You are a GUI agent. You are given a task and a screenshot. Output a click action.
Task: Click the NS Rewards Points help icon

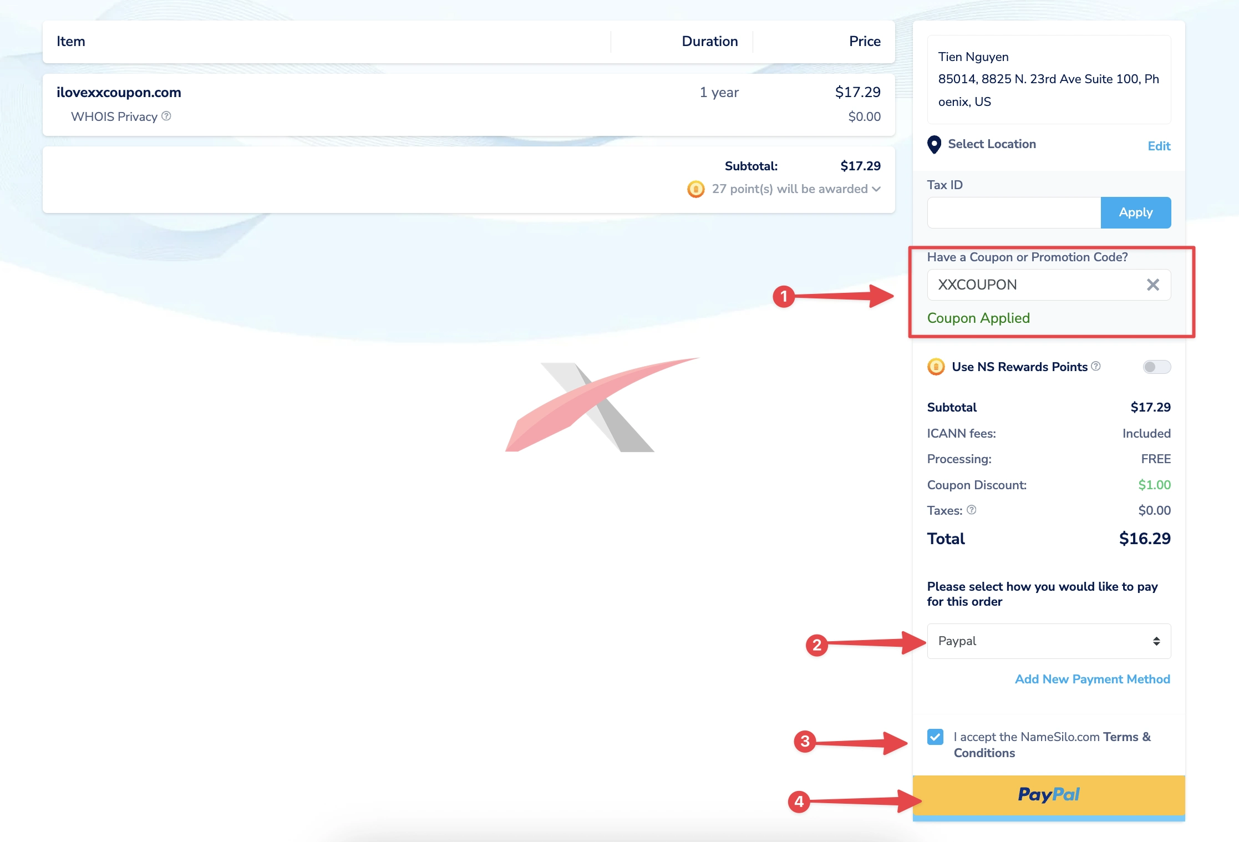1096,366
